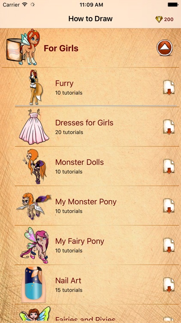Image resolution: width=181 pixels, height=323 pixels.
Task: Open the 200 gems balance
Action: pyautogui.click(x=169, y=19)
